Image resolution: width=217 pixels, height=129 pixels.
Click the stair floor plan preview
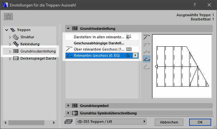[182, 66]
